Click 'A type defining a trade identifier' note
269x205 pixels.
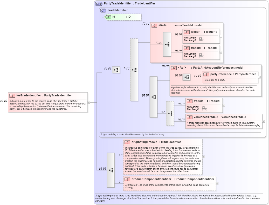pyautogui.click(x=133, y=135)
